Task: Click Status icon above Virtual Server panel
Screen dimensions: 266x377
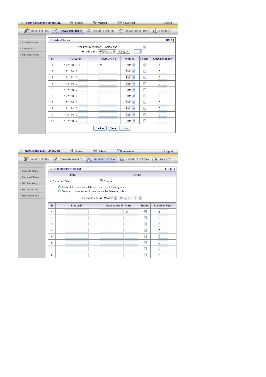Action: [72, 22]
